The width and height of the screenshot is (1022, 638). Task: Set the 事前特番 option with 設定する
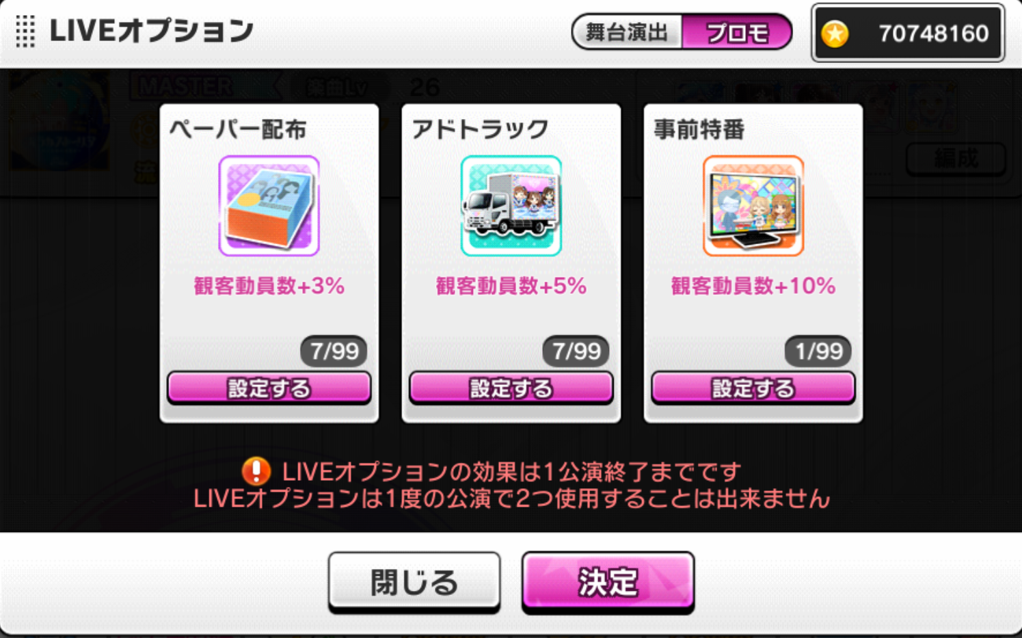(753, 388)
